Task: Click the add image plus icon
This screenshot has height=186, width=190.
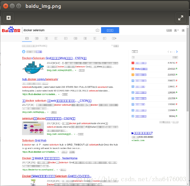Action: [9, 18]
